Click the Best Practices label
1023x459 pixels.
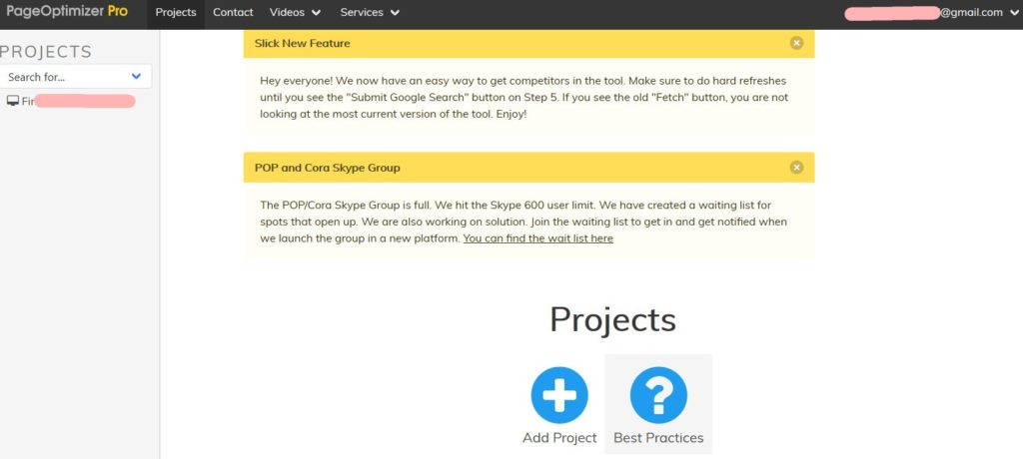(658, 438)
